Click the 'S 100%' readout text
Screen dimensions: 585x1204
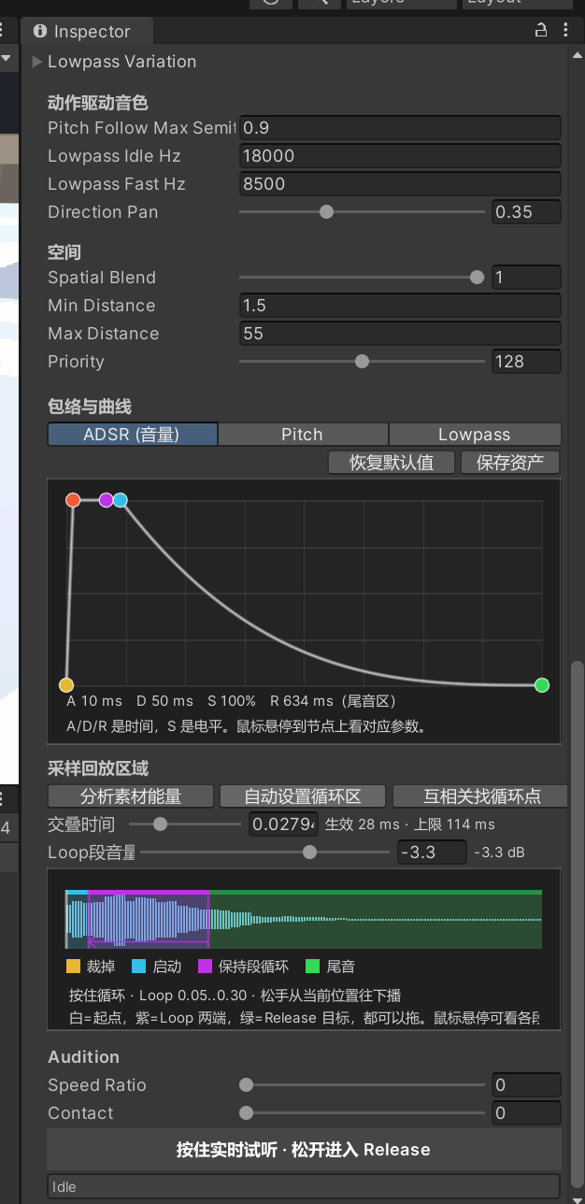232,701
